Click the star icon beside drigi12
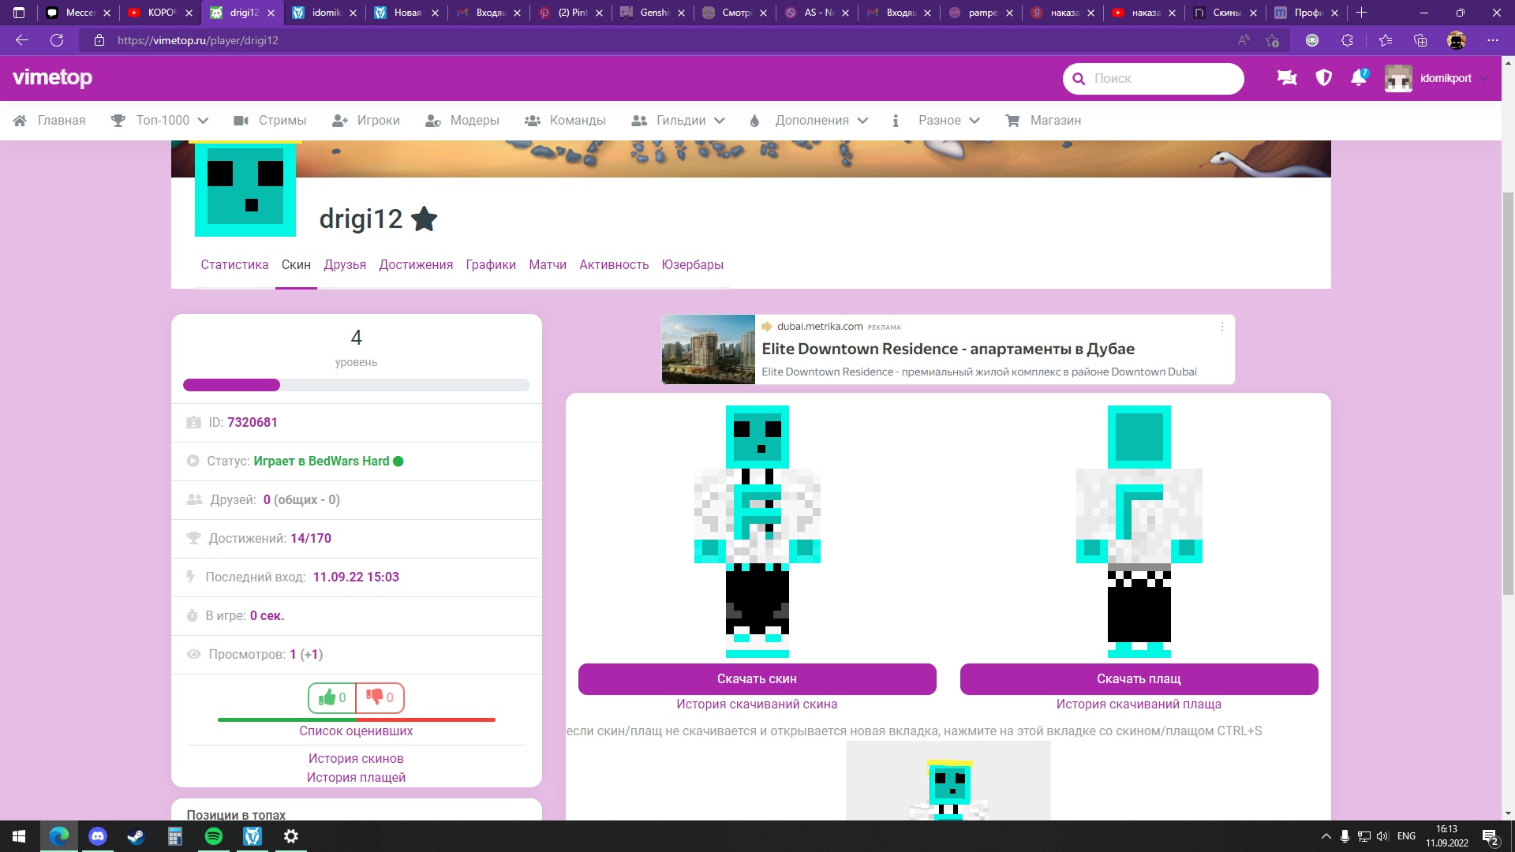 pos(425,219)
